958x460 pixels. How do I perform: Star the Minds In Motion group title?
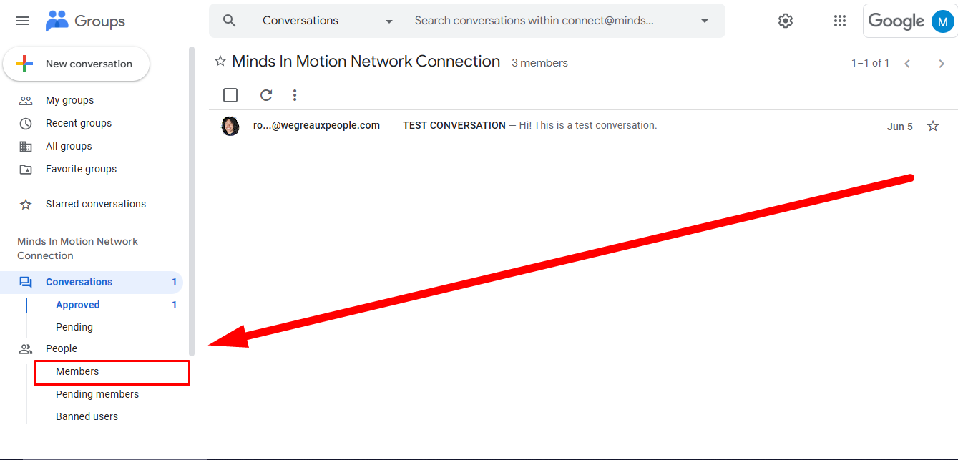(x=220, y=62)
